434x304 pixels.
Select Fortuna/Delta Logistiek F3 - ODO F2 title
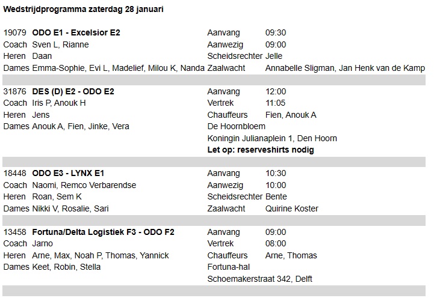(x=104, y=232)
